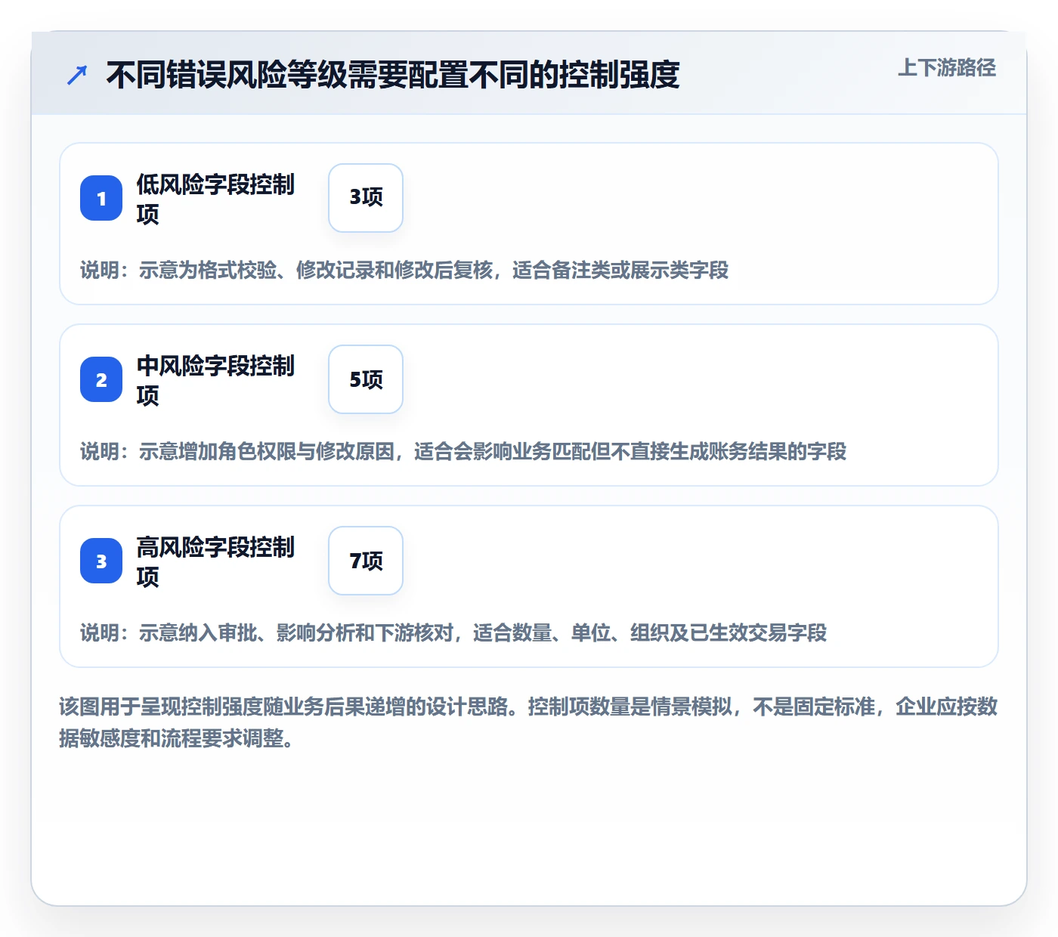
Task: Click the description starting 示意纳入审批
Action: pyautogui.click(x=453, y=632)
